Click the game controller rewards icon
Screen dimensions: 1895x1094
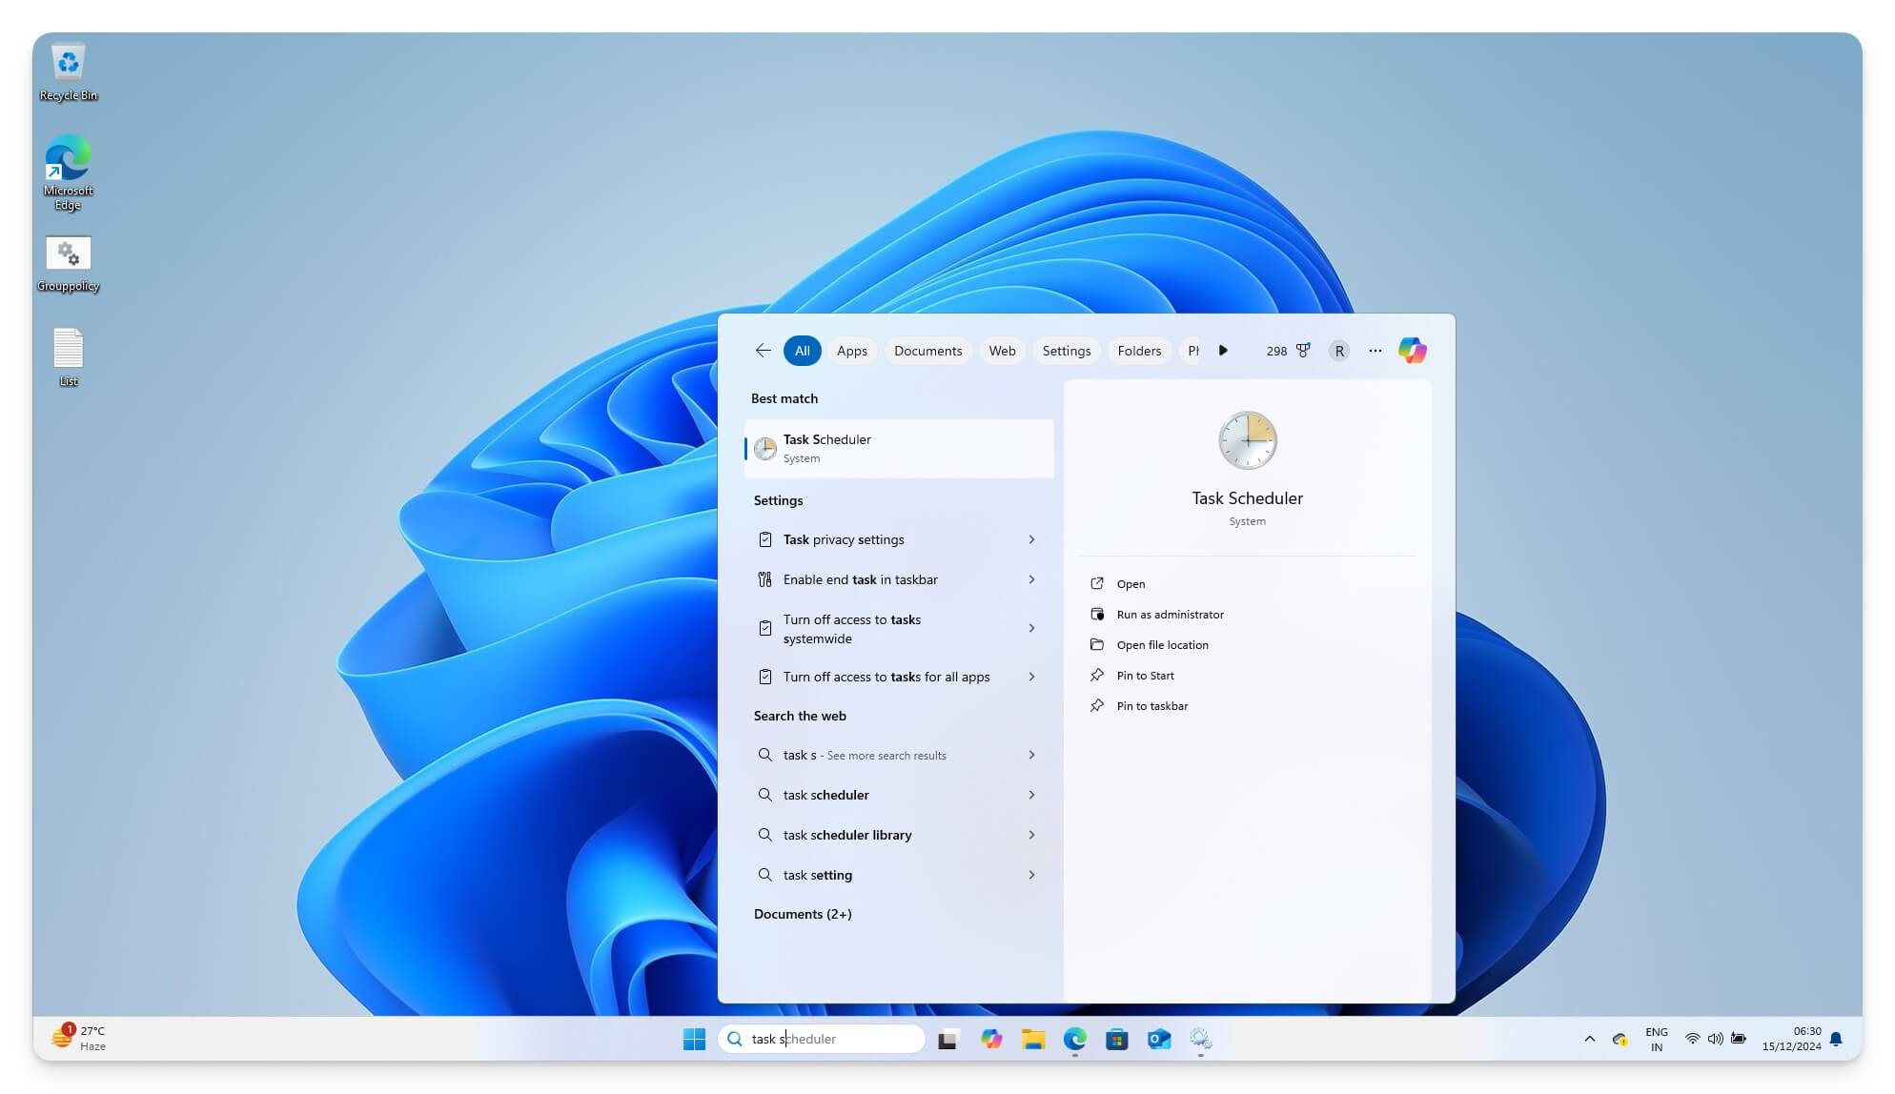[x=1304, y=350]
